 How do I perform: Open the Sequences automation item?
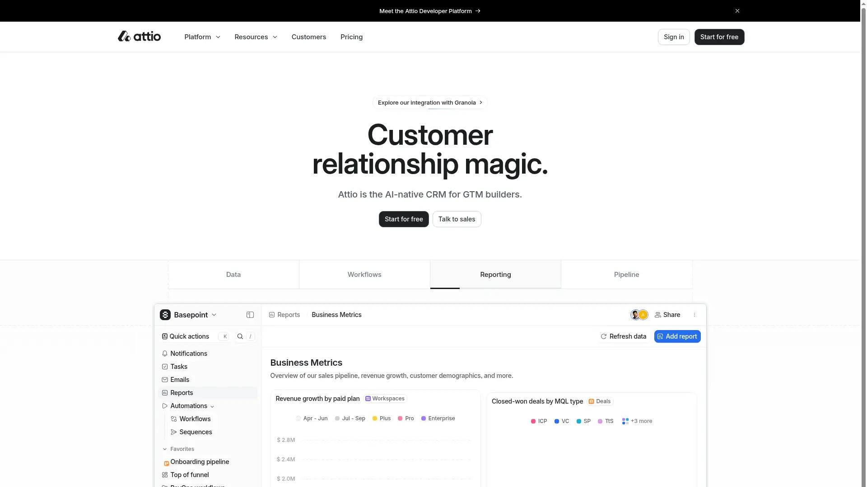coord(196,432)
